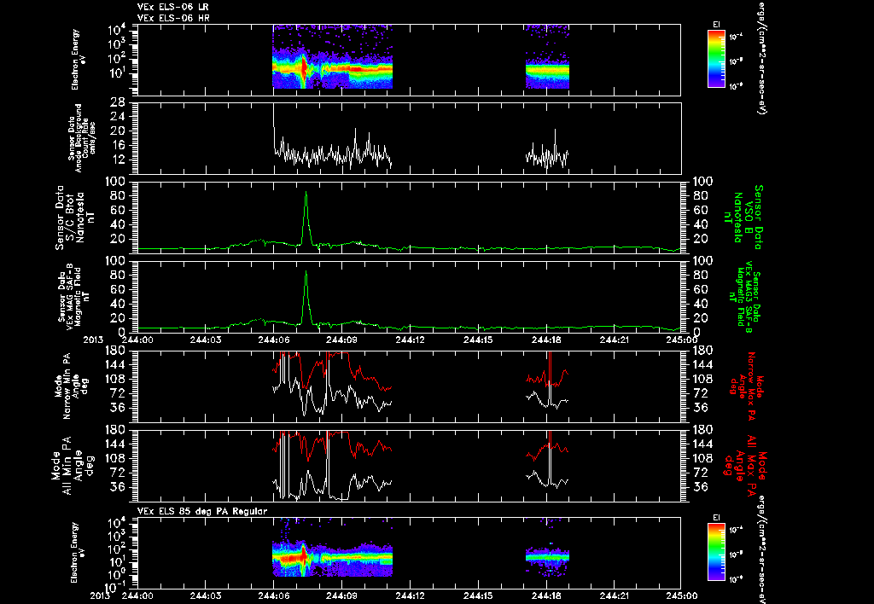Click the 'Mode Narrow Min PA Angle' label
This screenshot has width=874, height=604.
coord(72,386)
